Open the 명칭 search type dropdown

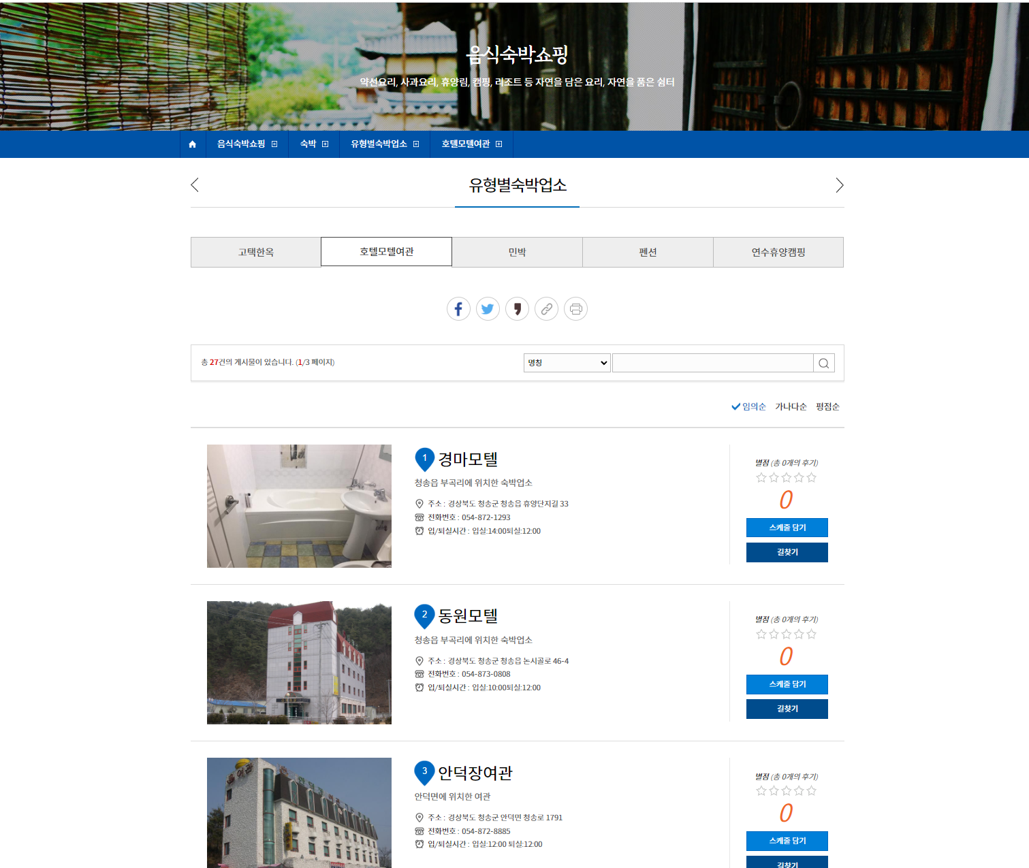(x=567, y=363)
